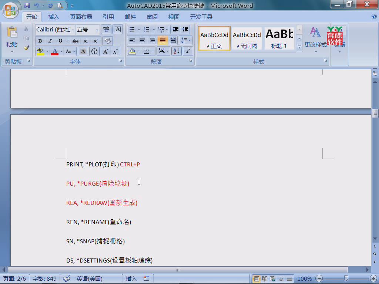
Task: Click the Clear Formatting eraser icon
Action: coord(108,41)
